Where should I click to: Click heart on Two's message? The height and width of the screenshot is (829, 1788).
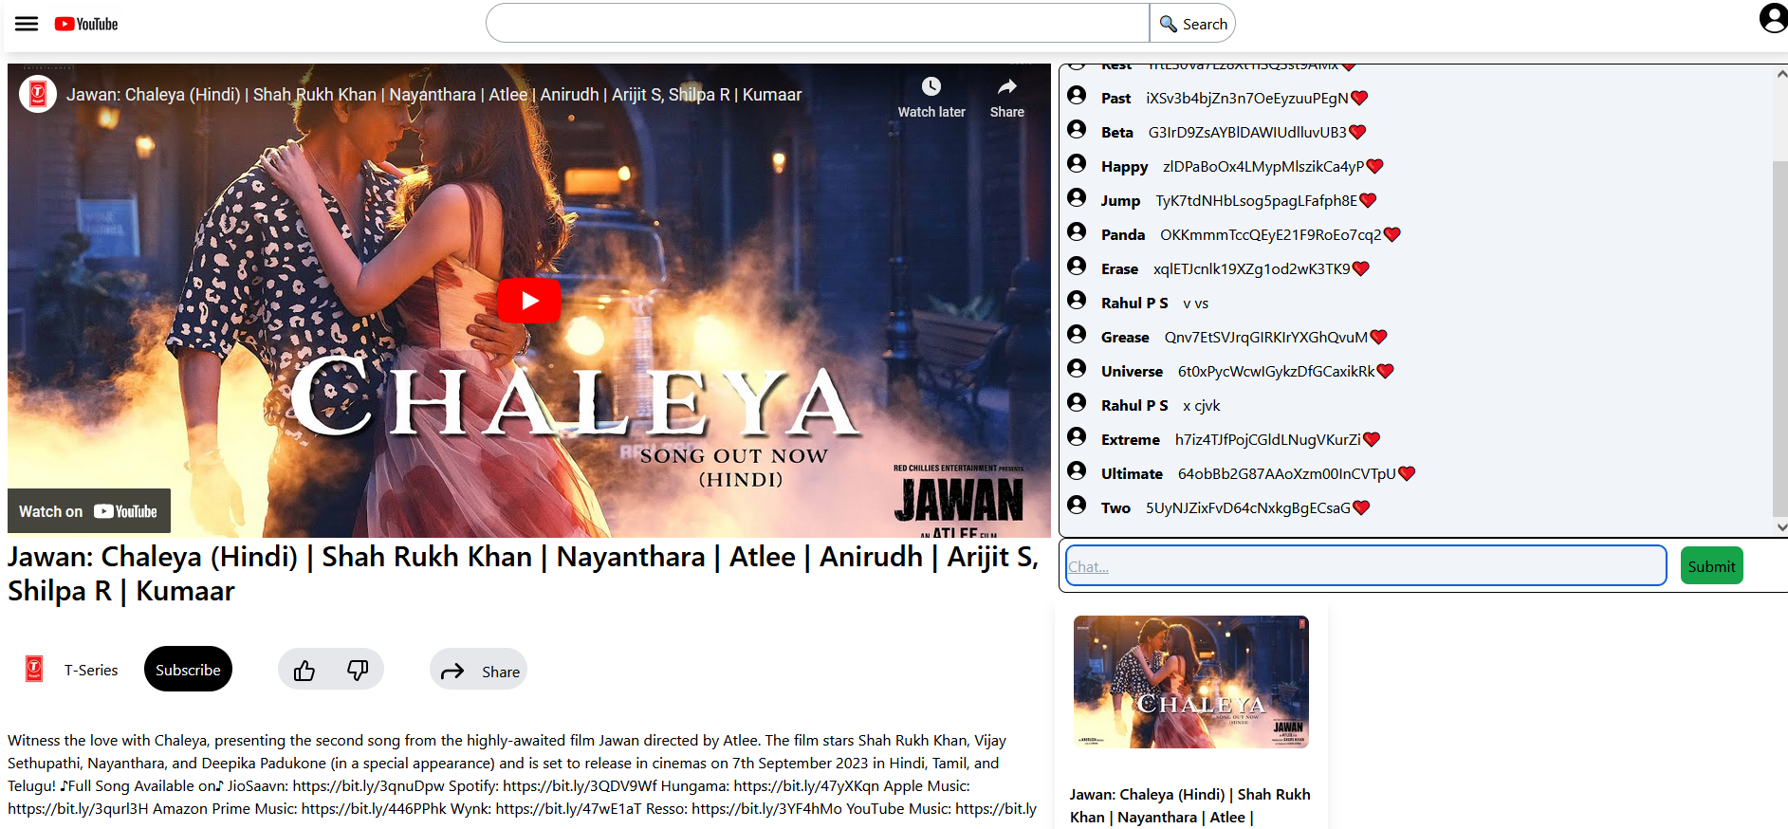click(x=1361, y=507)
